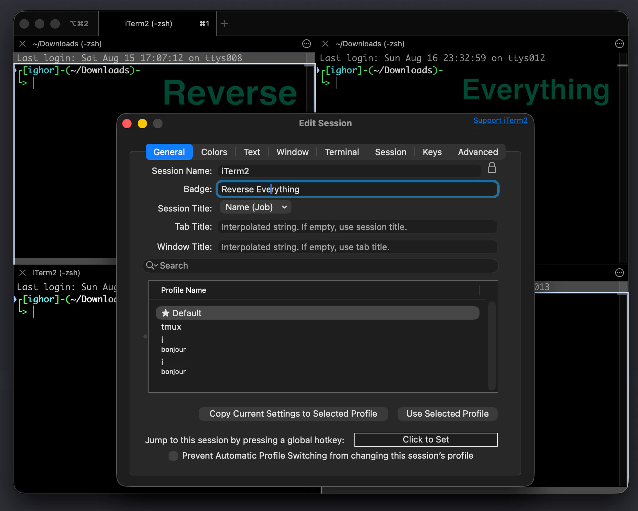Click the top-left pane's ~/Downloads (-zsh) title

pos(67,44)
